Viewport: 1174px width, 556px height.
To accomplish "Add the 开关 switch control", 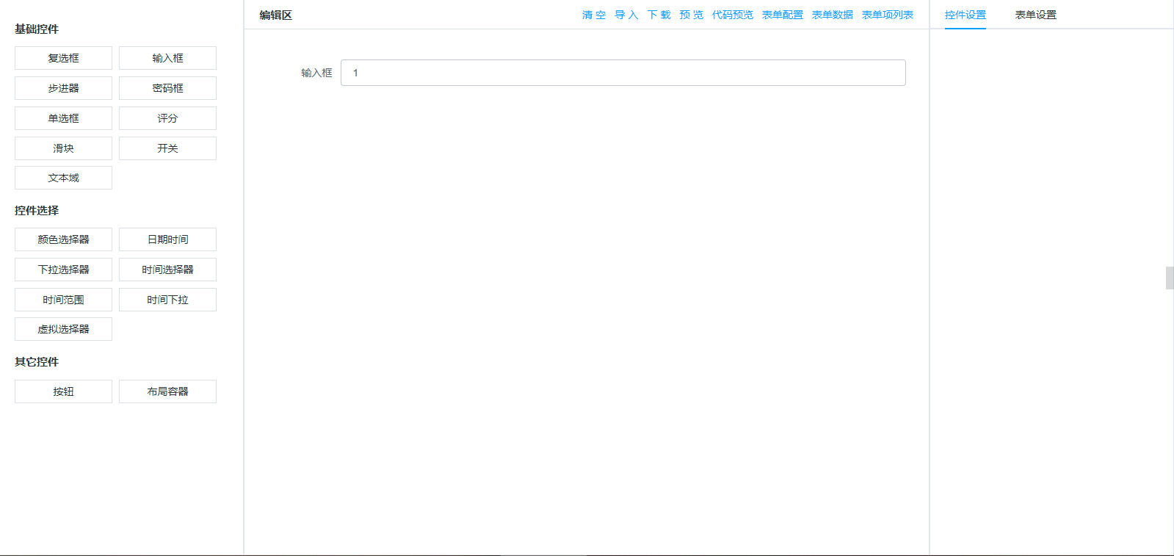I will 167,148.
